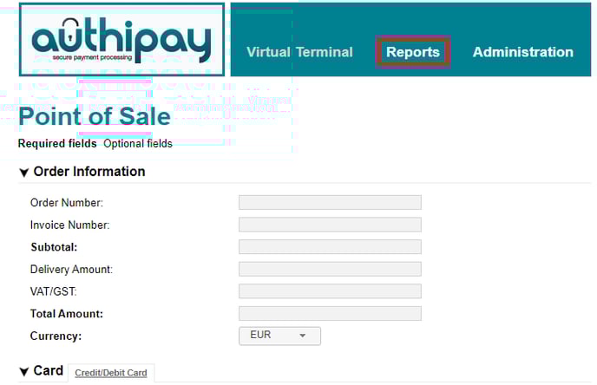Collapse the Card section triangle
Viewport: 597px width, 385px height.
coord(24,372)
